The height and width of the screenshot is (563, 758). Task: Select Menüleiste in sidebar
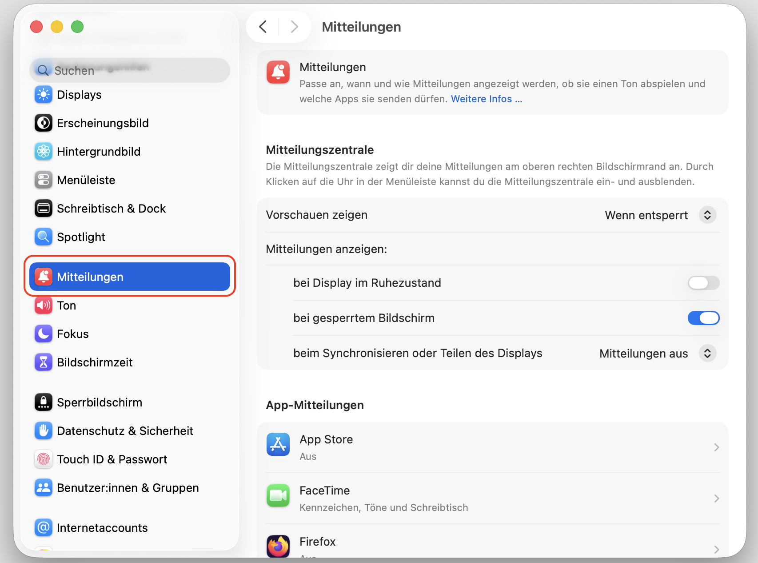[130, 180]
